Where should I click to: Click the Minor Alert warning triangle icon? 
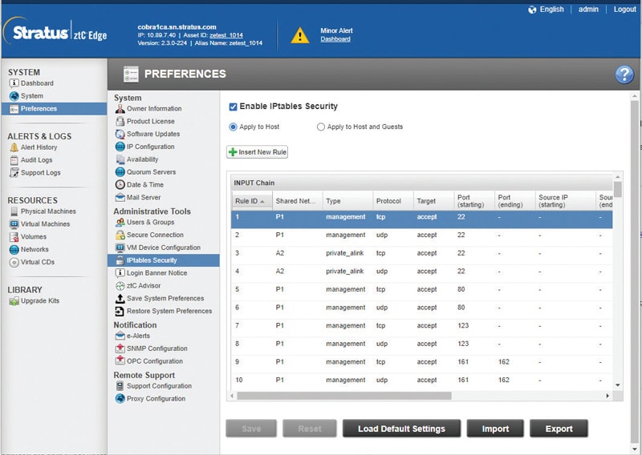pos(299,35)
